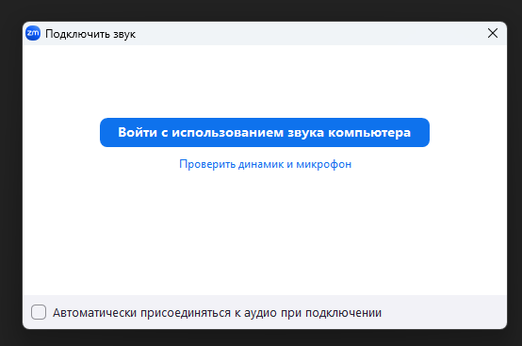This screenshot has width=522, height=346.
Task: Click Войти с использованием звука компьютера button
Action: [x=265, y=133]
